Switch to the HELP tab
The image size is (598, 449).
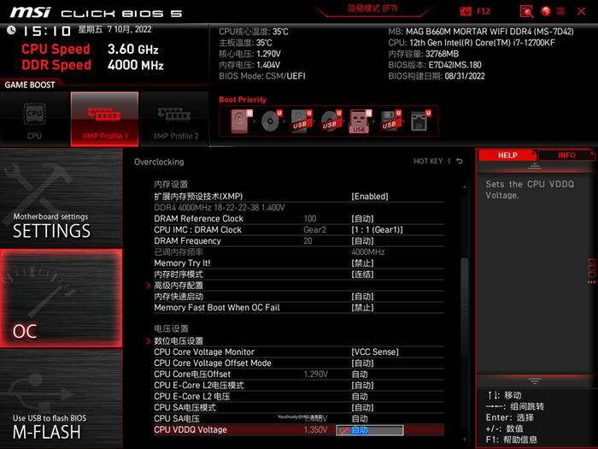pos(507,155)
